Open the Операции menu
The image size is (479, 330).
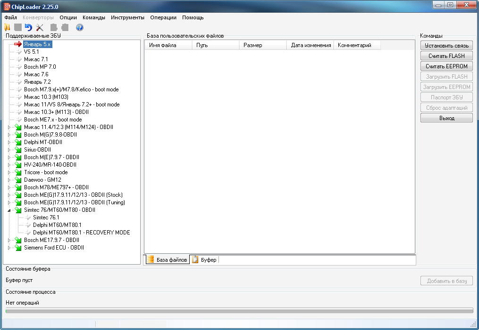163,17
